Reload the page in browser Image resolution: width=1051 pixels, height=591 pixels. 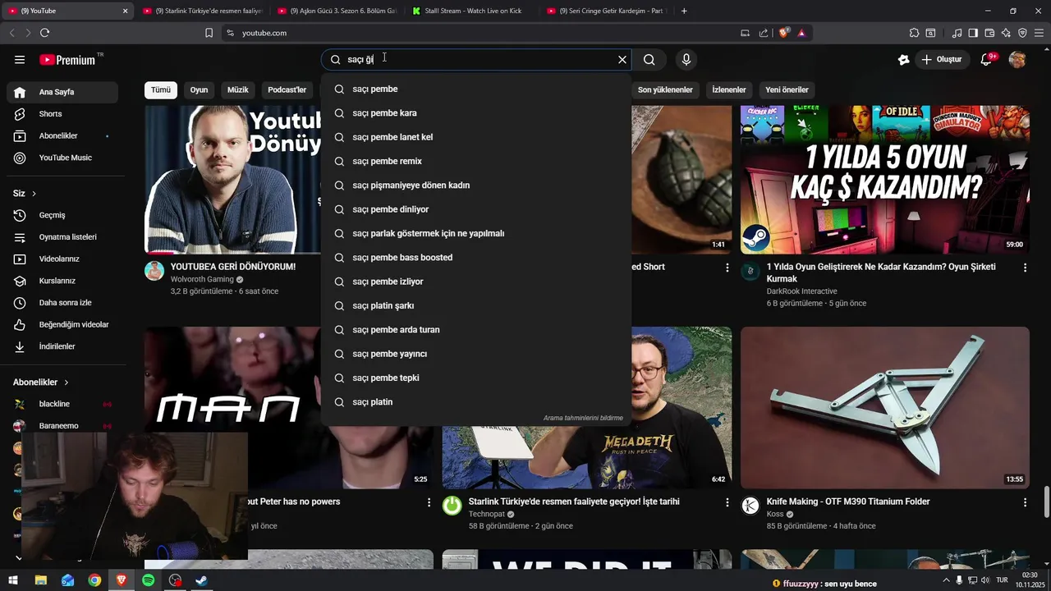pos(44,33)
